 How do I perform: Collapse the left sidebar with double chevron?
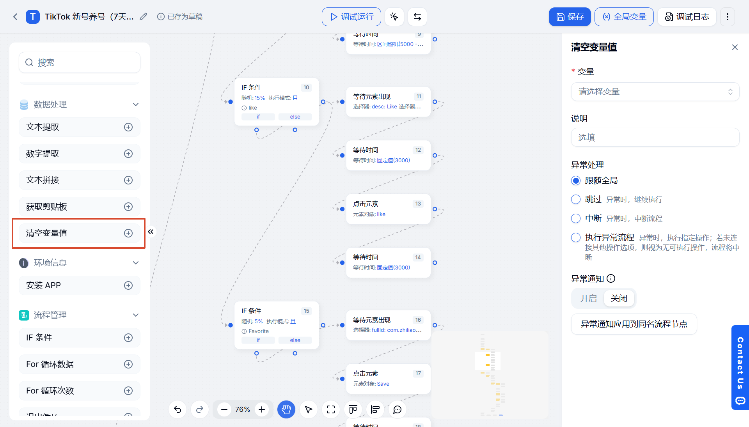click(151, 232)
